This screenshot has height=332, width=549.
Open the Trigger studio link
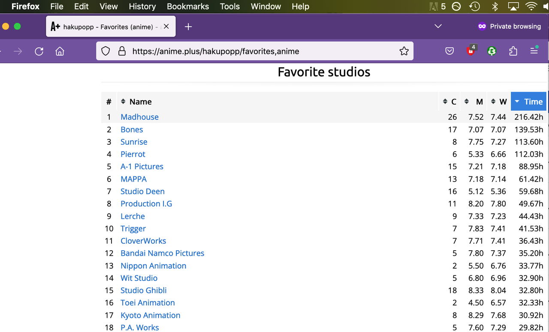coord(133,229)
